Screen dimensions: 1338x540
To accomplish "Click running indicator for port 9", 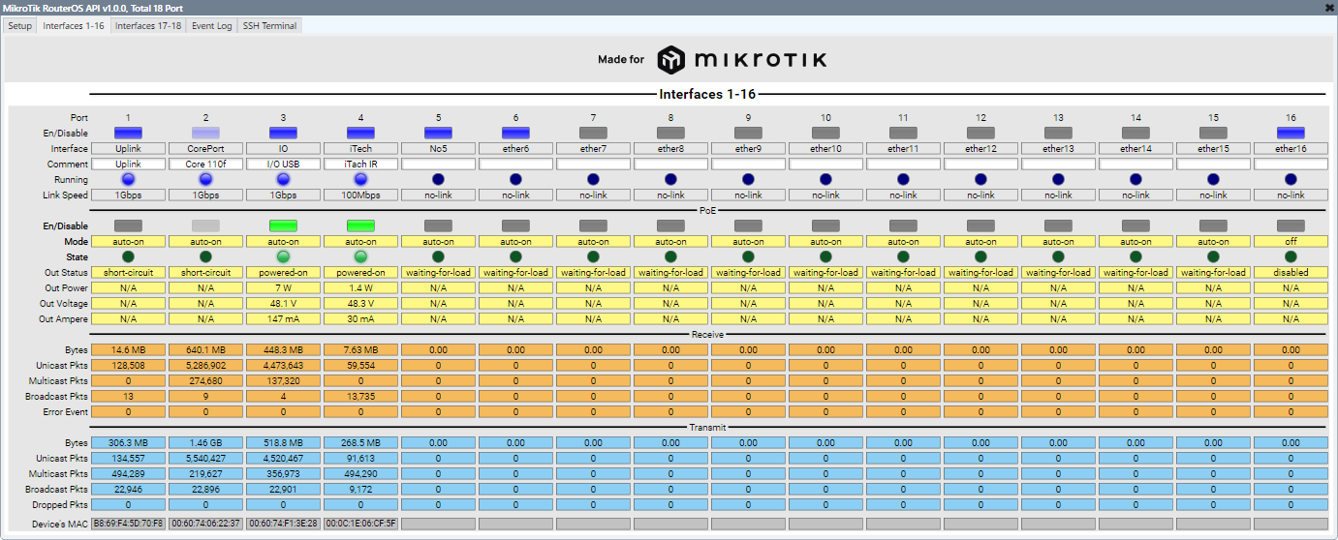I will point(748,179).
